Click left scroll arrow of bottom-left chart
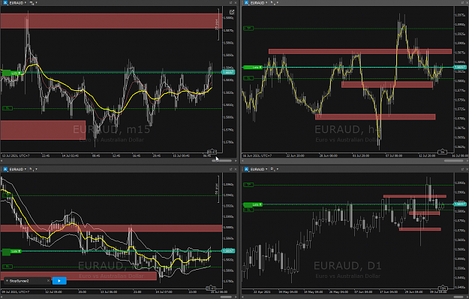The width and height of the screenshot is (469, 299). (x=2, y=297)
